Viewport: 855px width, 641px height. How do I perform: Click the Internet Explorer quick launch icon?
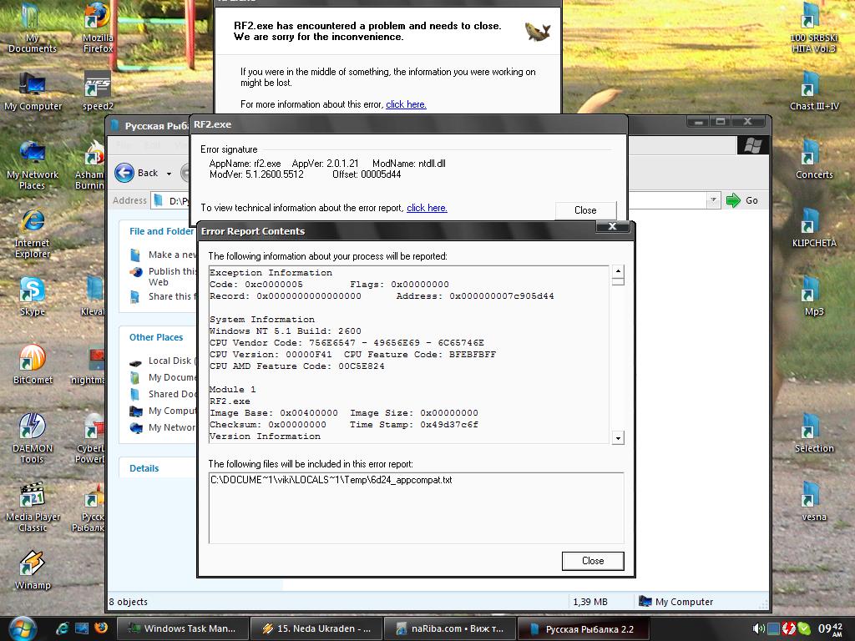[62, 628]
